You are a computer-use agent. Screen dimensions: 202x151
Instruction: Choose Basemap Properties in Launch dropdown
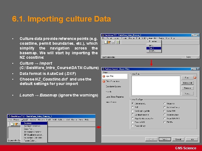coord(34,126)
